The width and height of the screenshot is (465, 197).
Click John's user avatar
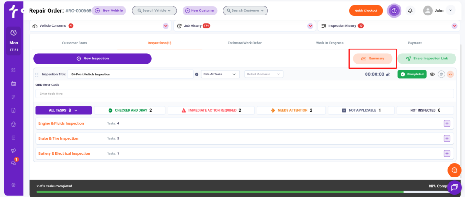pos(428,10)
